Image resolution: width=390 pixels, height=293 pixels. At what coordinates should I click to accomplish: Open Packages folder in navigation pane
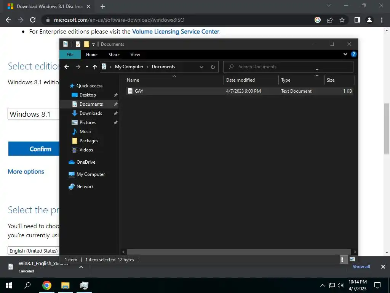click(88, 141)
